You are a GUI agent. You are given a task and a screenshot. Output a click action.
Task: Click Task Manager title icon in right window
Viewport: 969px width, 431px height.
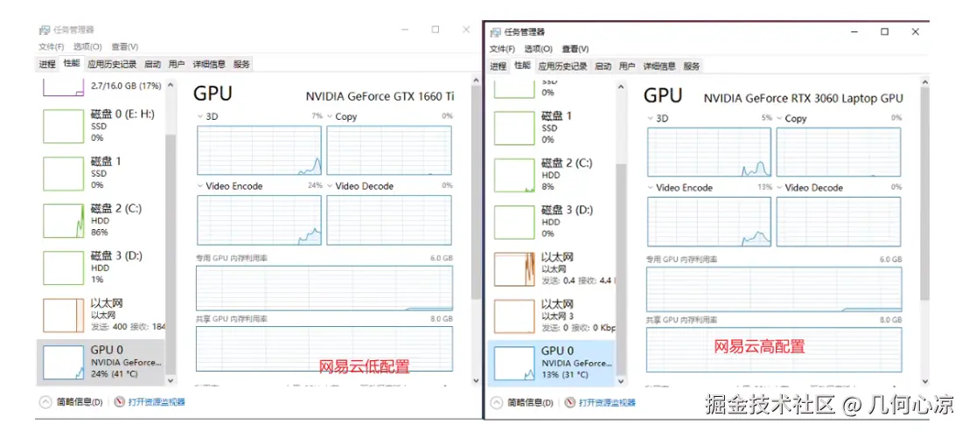point(495,32)
